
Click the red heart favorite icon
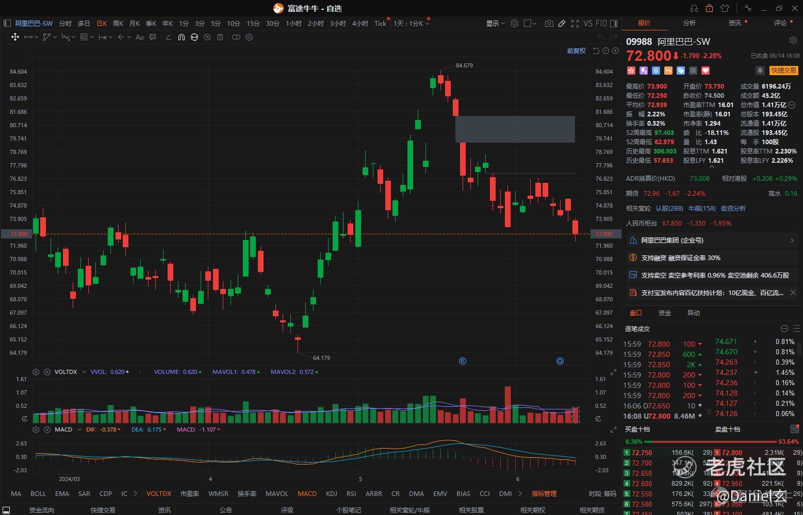click(x=706, y=71)
